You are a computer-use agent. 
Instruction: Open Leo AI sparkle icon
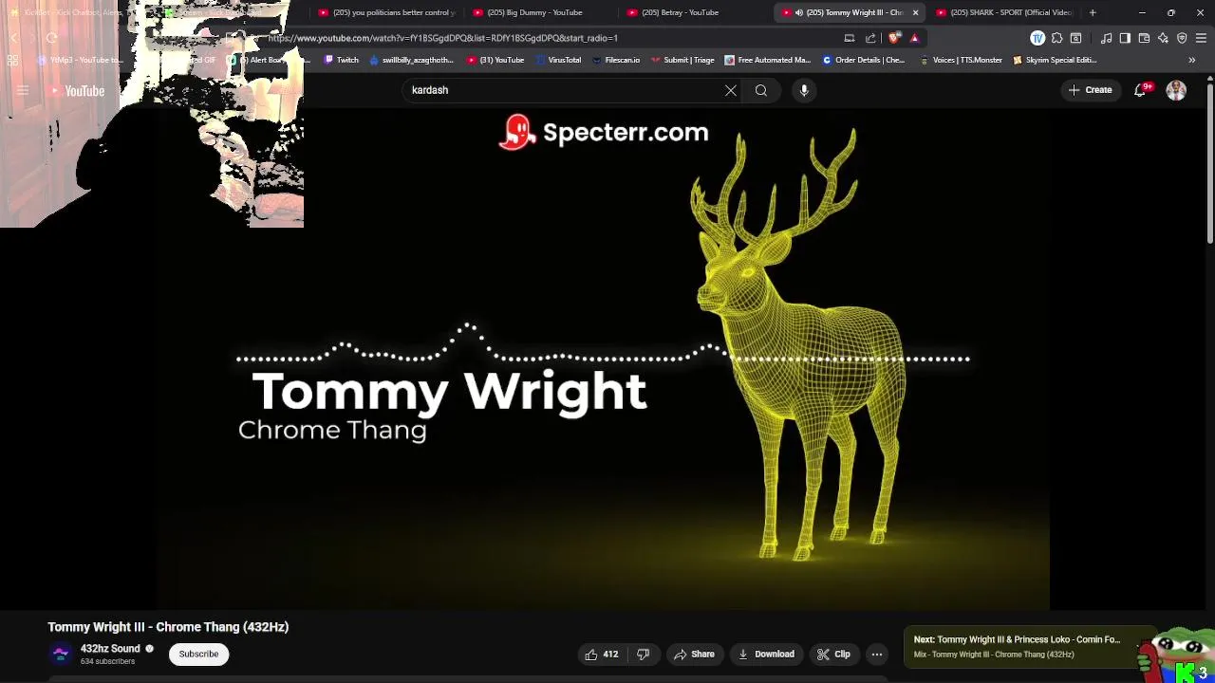pos(1163,38)
